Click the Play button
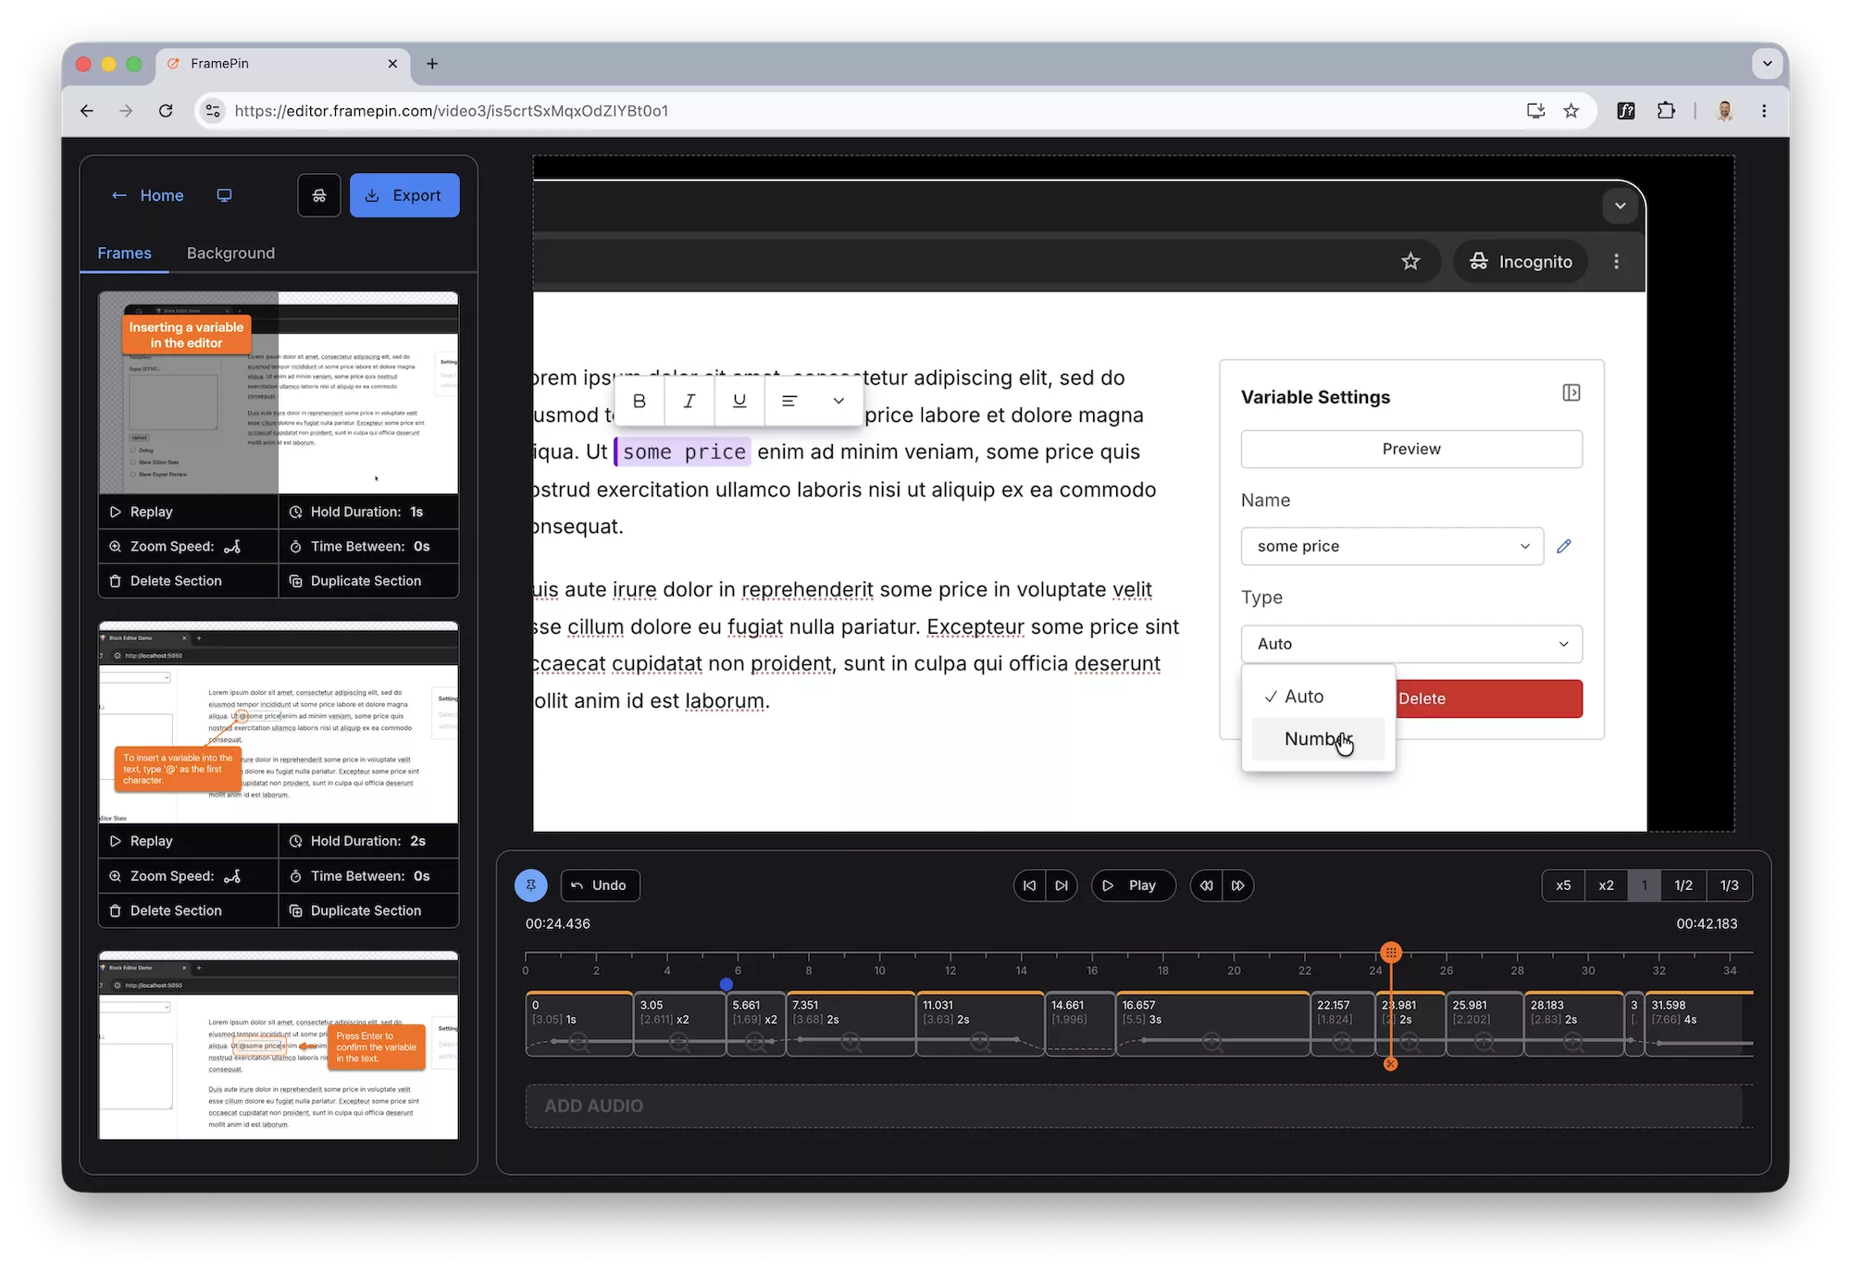 tap(1134, 885)
